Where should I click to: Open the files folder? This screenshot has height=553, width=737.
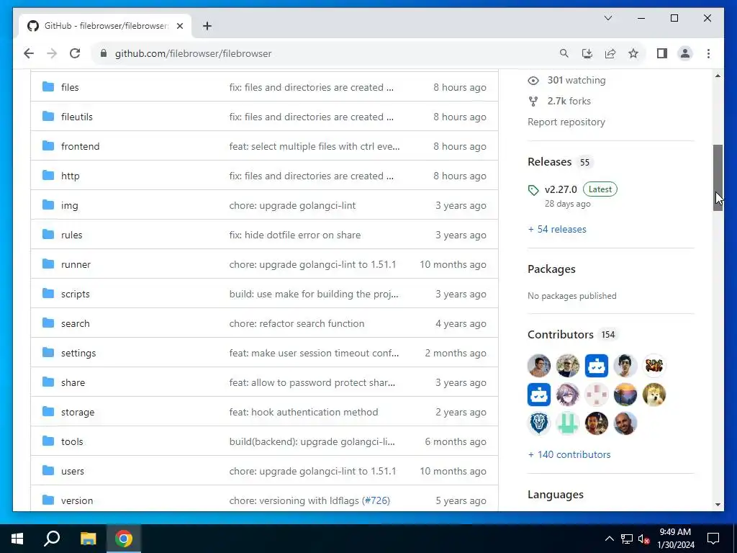(70, 87)
